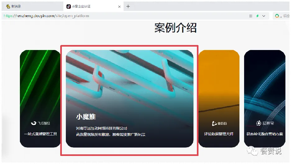Click the text 一站式直播管理工具
Screen dimensions: 291x164
point(40,134)
